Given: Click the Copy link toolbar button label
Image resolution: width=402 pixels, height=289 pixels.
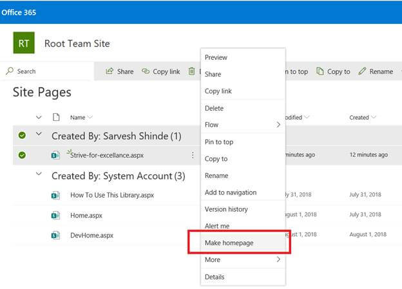Looking at the screenshot, I should pos(166,71).
